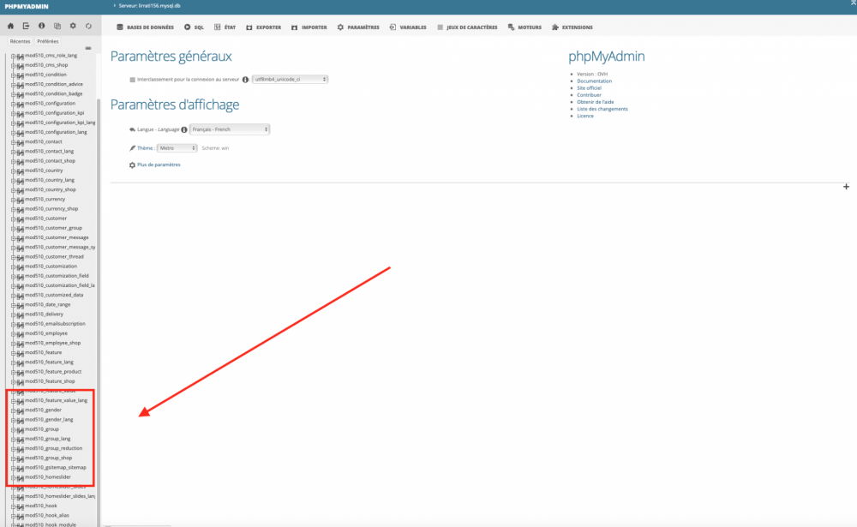Screen dimensions: 857x527
Task: Open Jeux de caractères tab
Action: (467, 27)
